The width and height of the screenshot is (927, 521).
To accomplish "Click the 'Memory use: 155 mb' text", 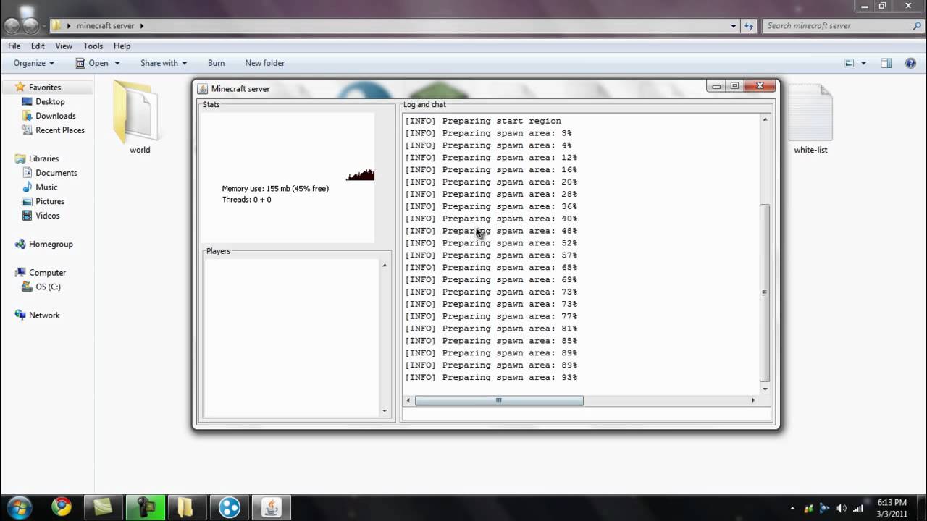I will pyautogui.click(x=275, y=189).
